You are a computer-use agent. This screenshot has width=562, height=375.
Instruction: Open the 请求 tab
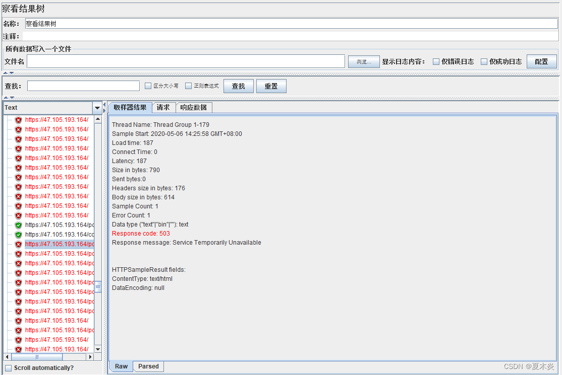[163, 107]
